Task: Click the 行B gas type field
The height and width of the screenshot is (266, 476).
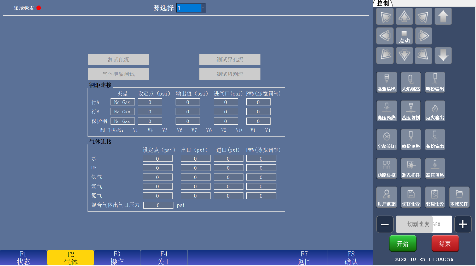Action: [122, 112]
